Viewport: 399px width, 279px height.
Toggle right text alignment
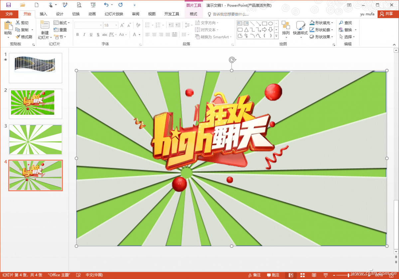tap(161, 35)
